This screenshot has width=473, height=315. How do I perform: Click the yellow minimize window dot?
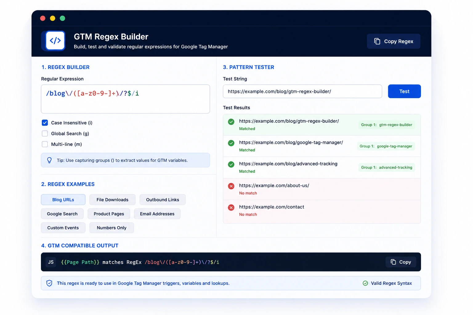(53, 18)
